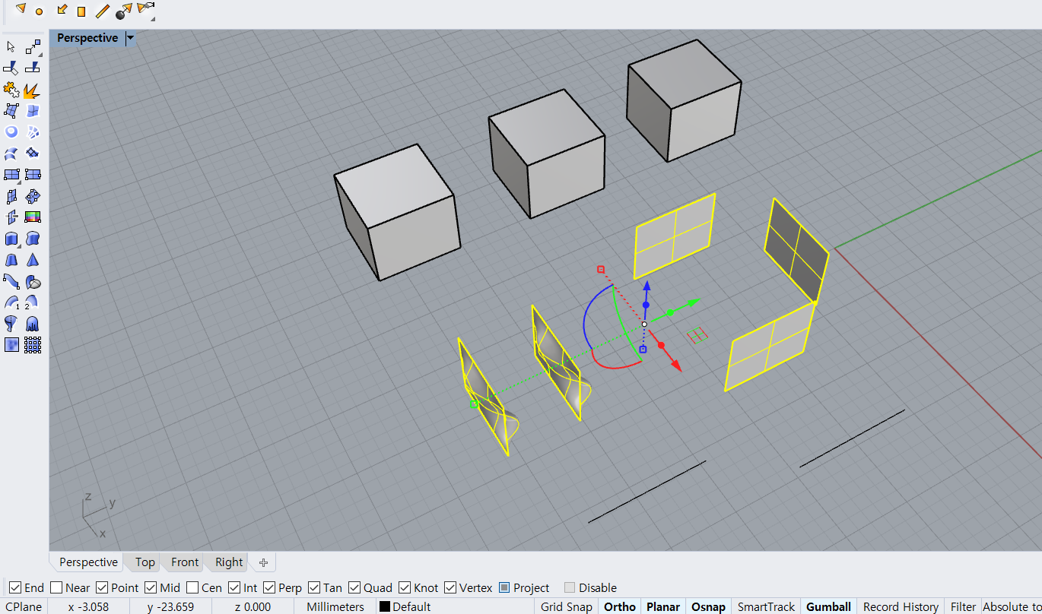
Task: Select Surface from Point Grid tool
Action: coord(32,345)
